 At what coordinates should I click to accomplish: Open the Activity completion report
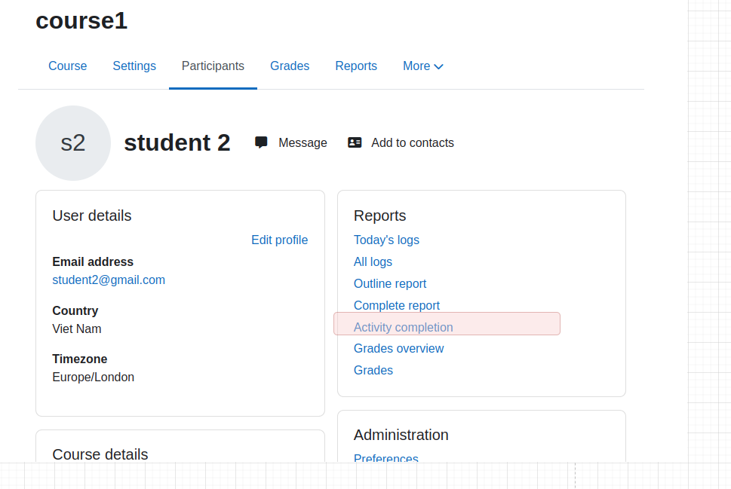tap(404, 328)
